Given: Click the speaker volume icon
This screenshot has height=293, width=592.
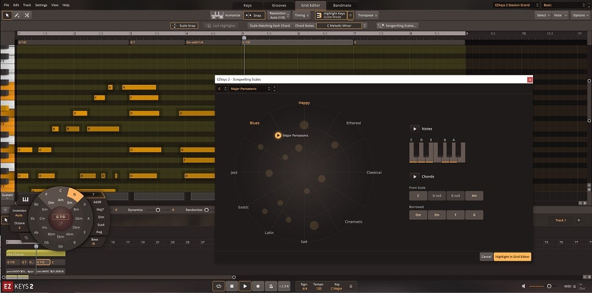Looking at the screenshot, I should 524,286.
